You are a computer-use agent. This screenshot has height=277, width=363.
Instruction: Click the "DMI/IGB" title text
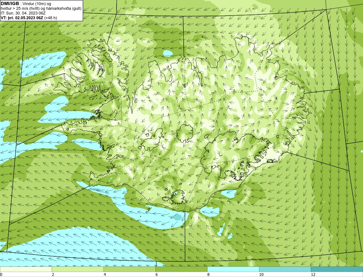pyautogui.click(x=10, y=4)
